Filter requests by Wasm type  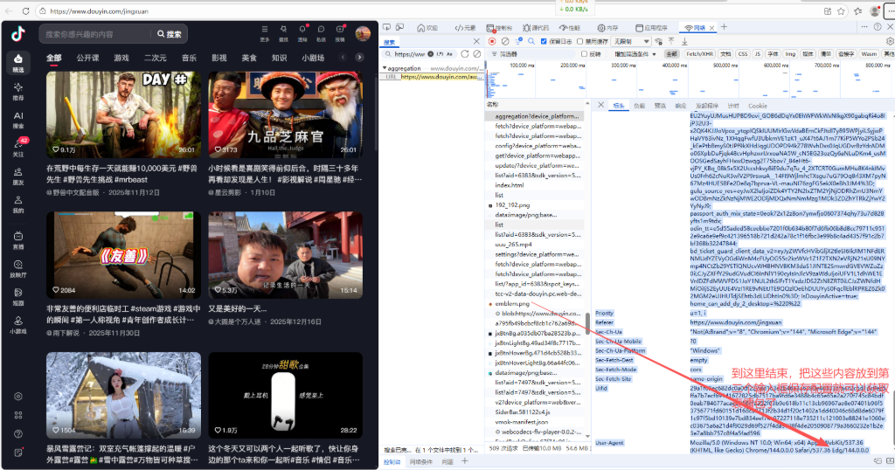point(869,53)
